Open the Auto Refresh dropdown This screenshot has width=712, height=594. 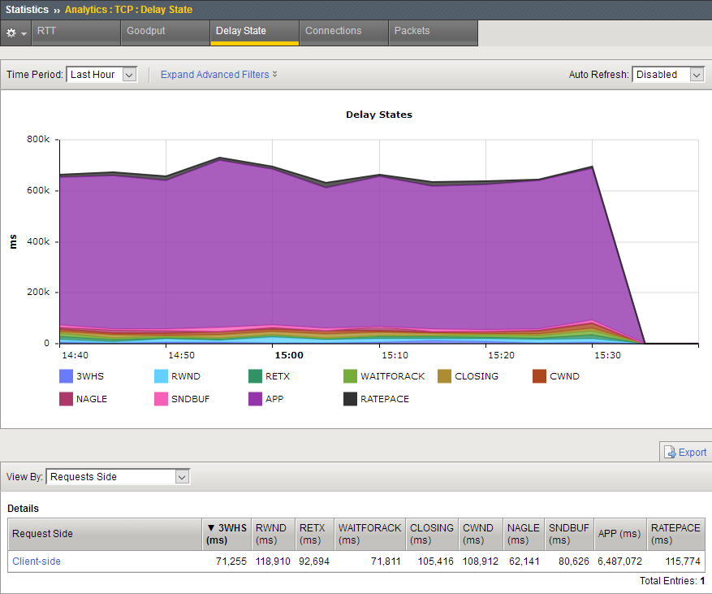click(x=667, y=75)
